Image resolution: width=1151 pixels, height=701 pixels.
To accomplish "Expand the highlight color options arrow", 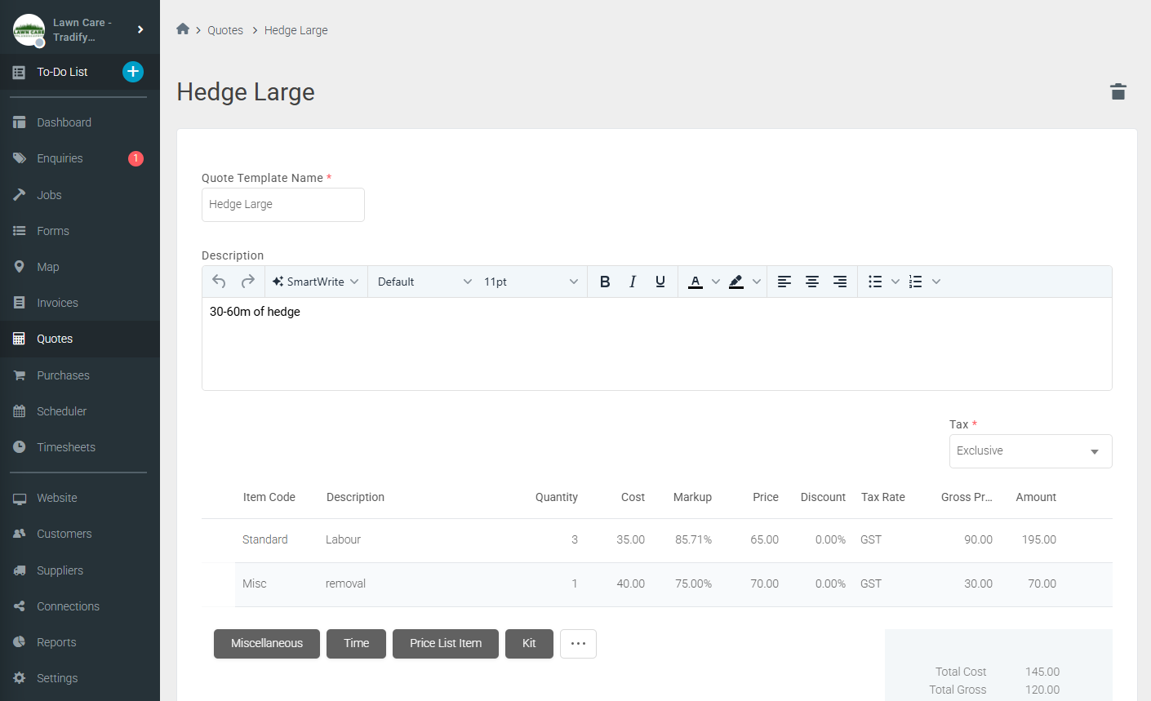I will (x=757, y=282).
